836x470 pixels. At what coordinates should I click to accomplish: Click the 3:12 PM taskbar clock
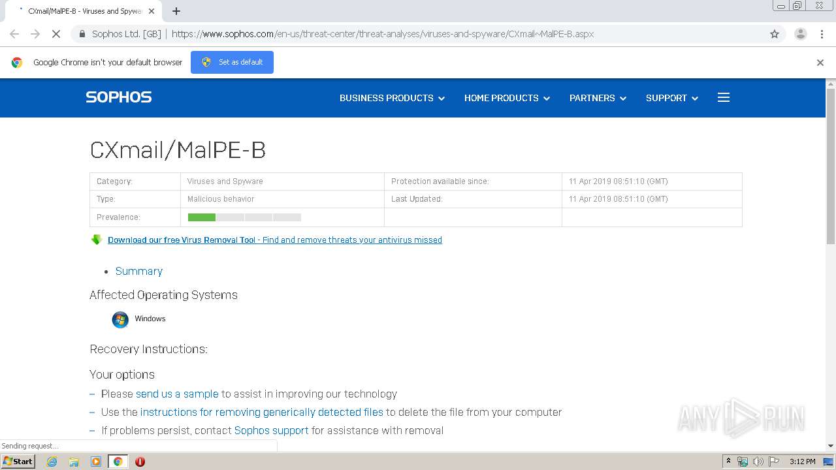(802, 462)
